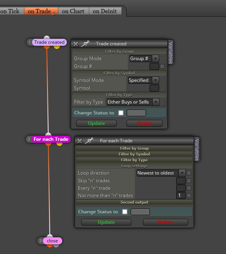Click the Symbol input field
226x254 pixels.
pos(154,88)
